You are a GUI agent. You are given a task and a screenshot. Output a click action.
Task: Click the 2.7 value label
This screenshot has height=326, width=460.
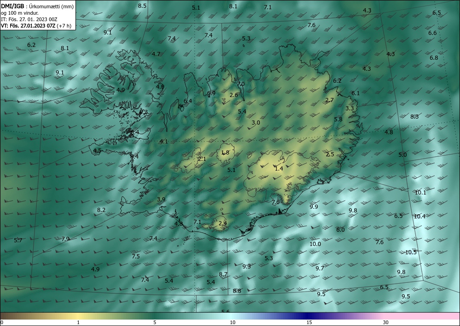(x=329, y=100)
